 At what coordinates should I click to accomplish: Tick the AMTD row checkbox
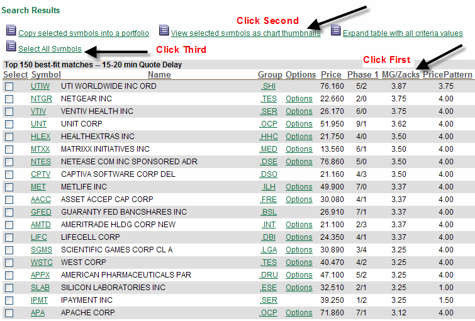(x=9, y=225)
